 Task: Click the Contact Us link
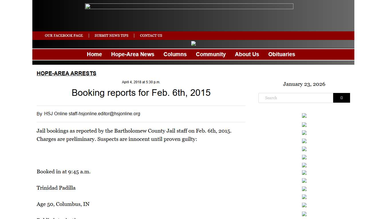coord(151,35)
